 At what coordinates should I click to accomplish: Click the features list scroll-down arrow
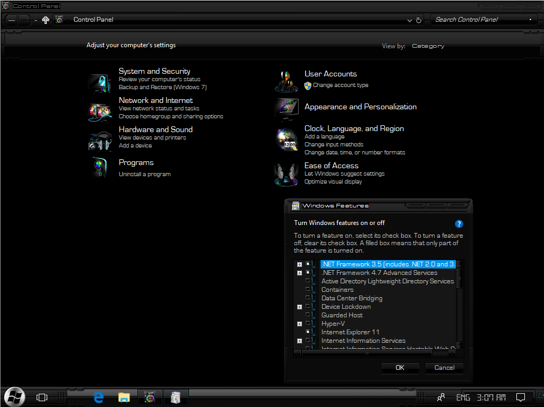(460, 345)
